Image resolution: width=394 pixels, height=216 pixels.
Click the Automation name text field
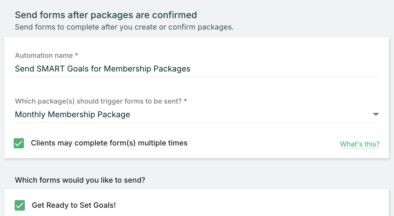tap(196, 69)
